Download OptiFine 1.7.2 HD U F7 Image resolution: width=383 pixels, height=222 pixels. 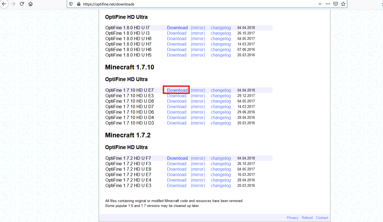[x=177, y=158]
